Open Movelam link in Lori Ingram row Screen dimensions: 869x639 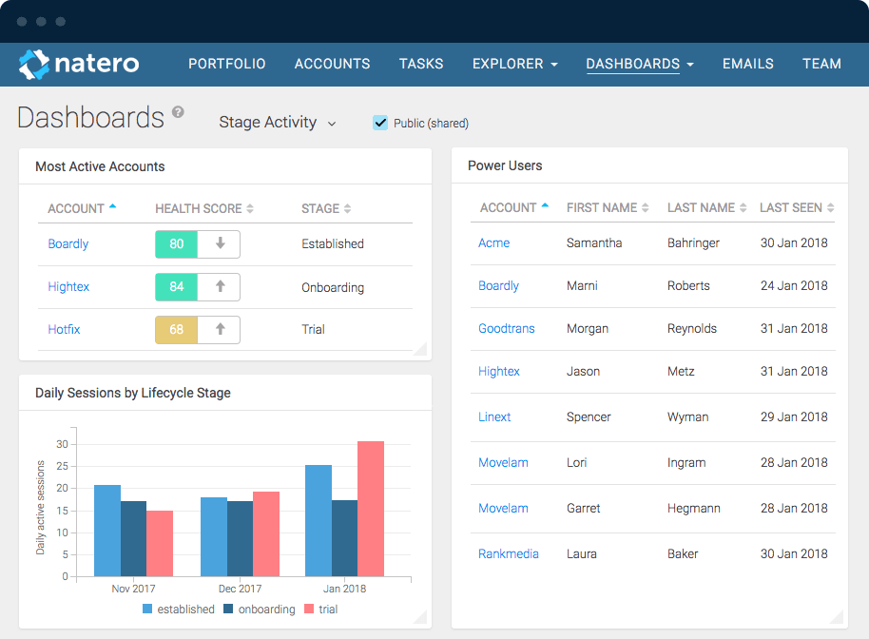(503, 462)
